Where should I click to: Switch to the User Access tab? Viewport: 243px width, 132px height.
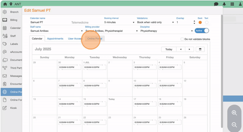coord(75,39)
